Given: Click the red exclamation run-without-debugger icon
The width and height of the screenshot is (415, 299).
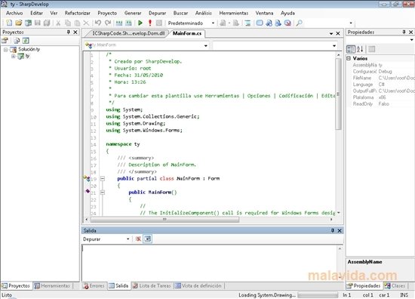Looking at the screenshot, I should (150, 23).
